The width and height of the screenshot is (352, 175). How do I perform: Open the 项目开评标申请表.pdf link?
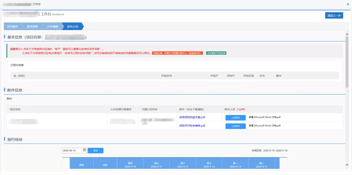[192, 126]
